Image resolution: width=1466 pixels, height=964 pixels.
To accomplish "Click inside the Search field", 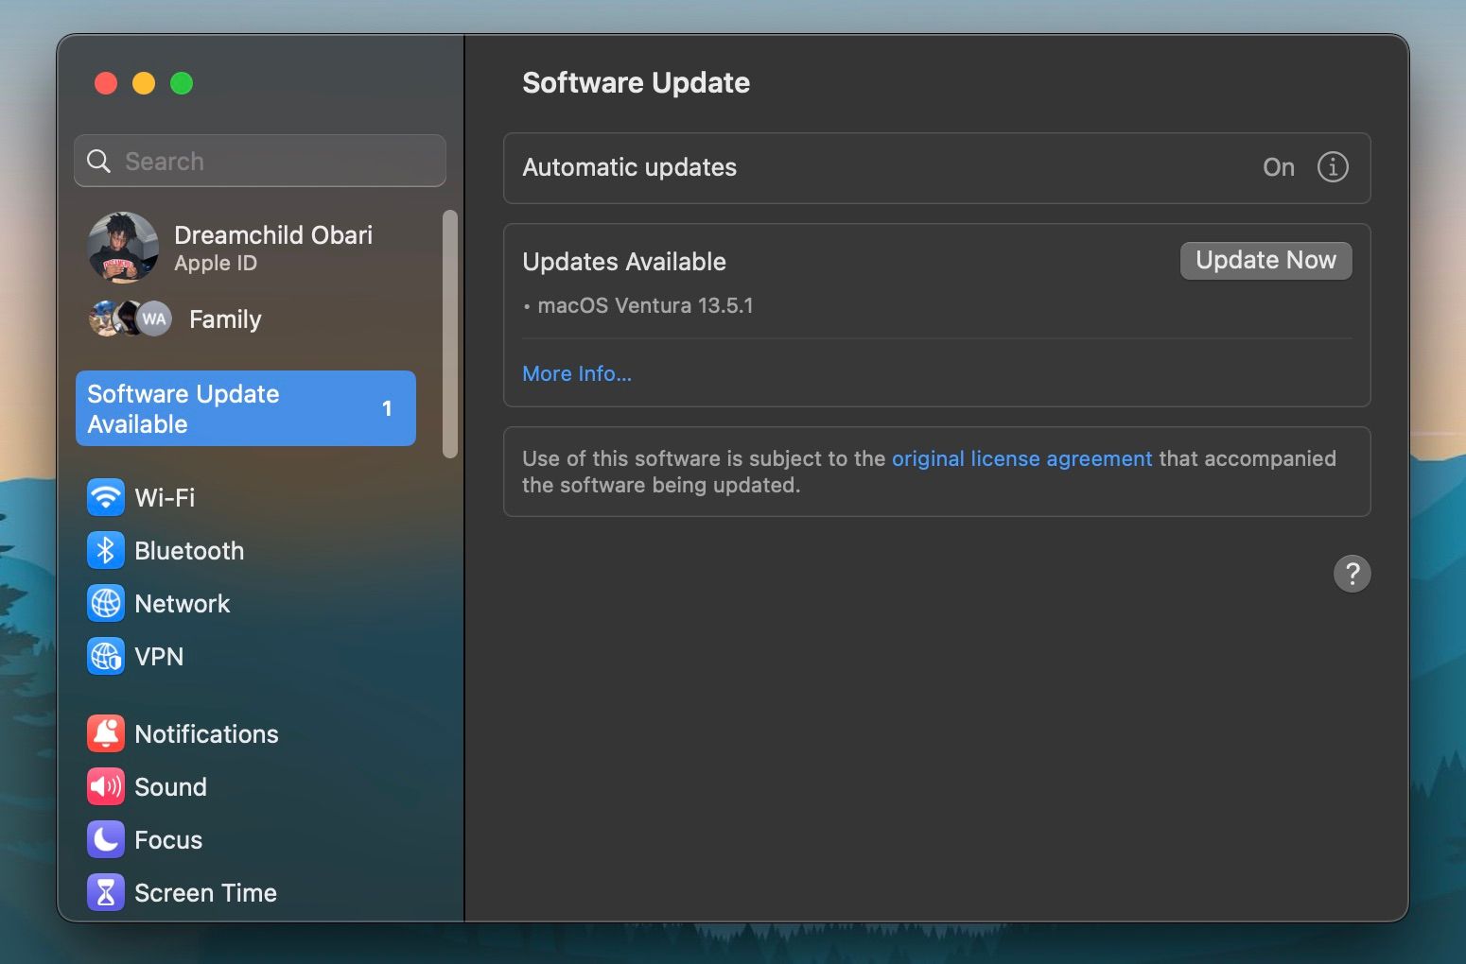I will [x=259, y=161].
